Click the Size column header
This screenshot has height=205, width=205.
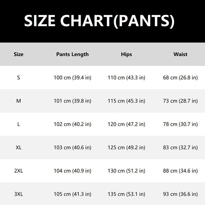18,54
